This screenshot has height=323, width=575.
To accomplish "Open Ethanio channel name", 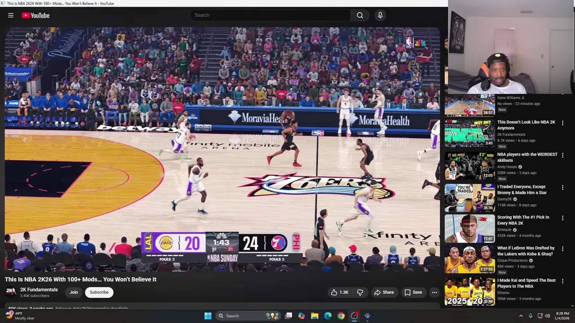I will (x=504, y=293).
